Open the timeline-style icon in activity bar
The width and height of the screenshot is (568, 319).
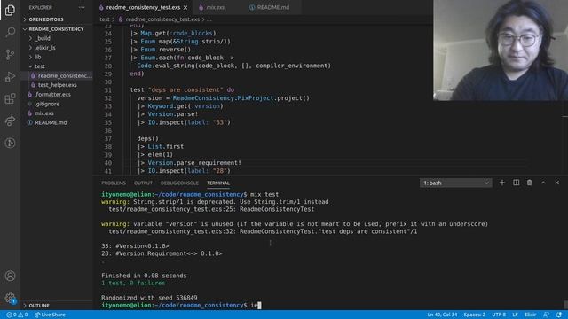coord(10,144)
